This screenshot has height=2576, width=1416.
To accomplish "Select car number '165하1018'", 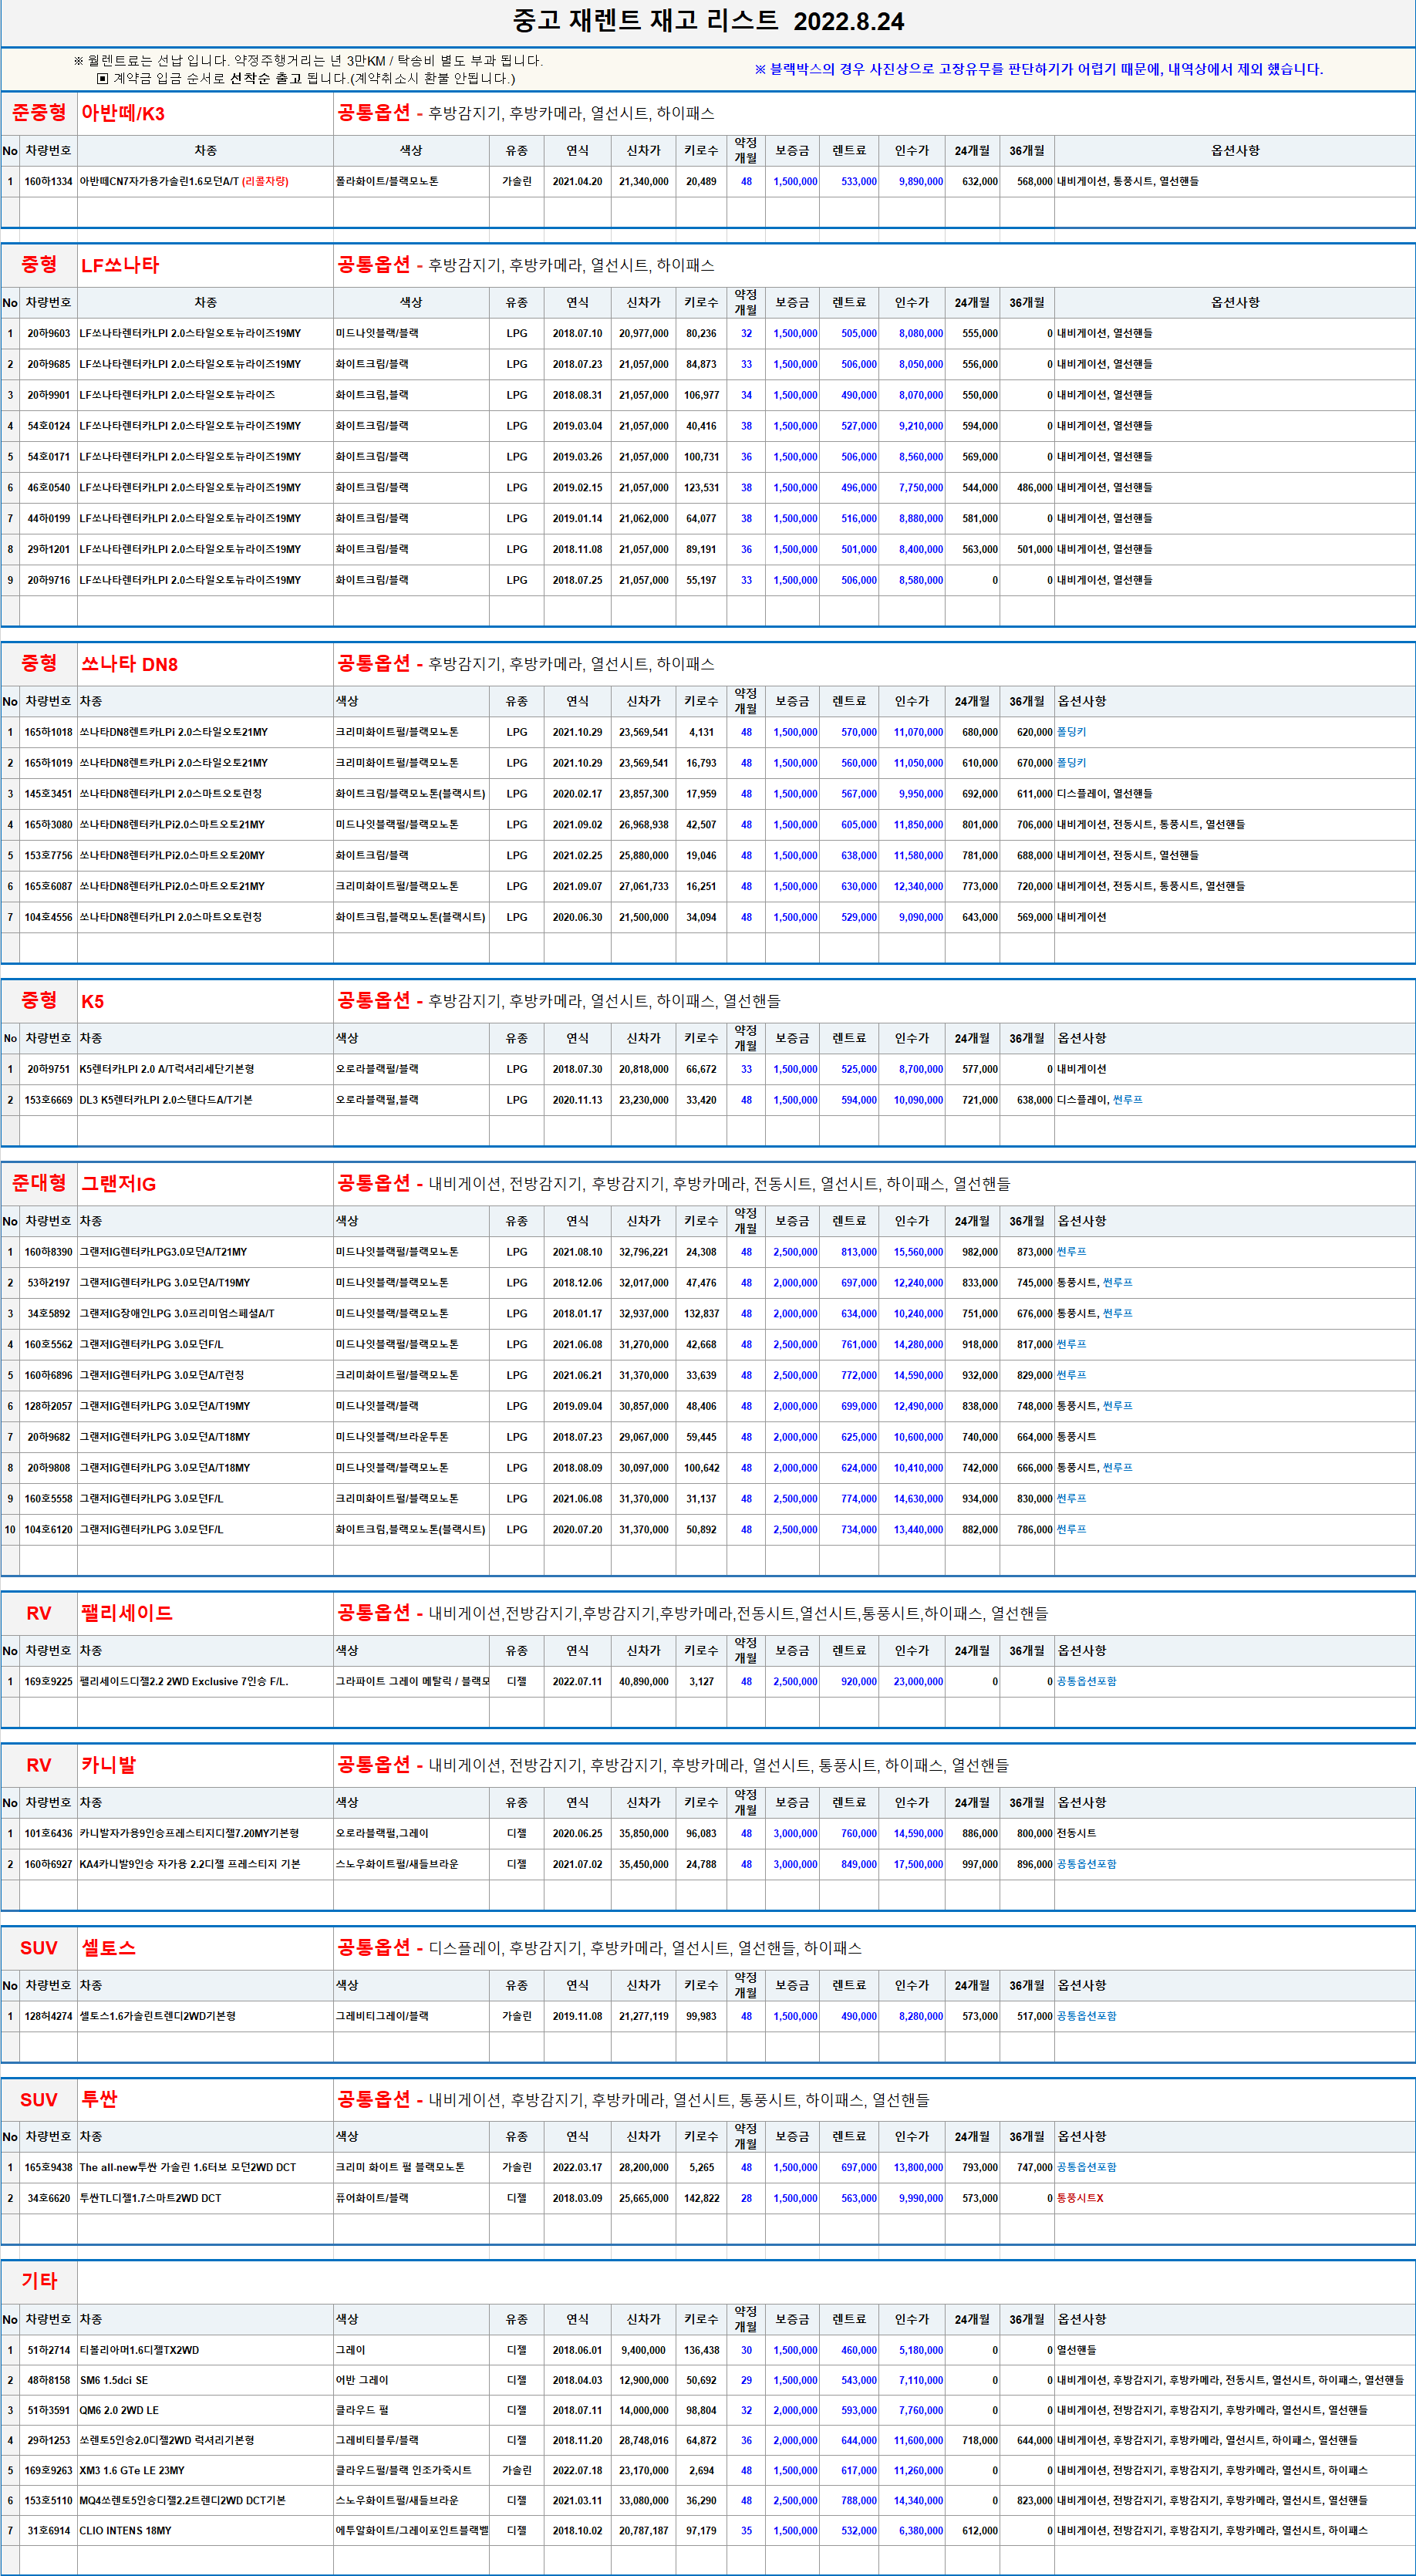I will coord(48,732).
